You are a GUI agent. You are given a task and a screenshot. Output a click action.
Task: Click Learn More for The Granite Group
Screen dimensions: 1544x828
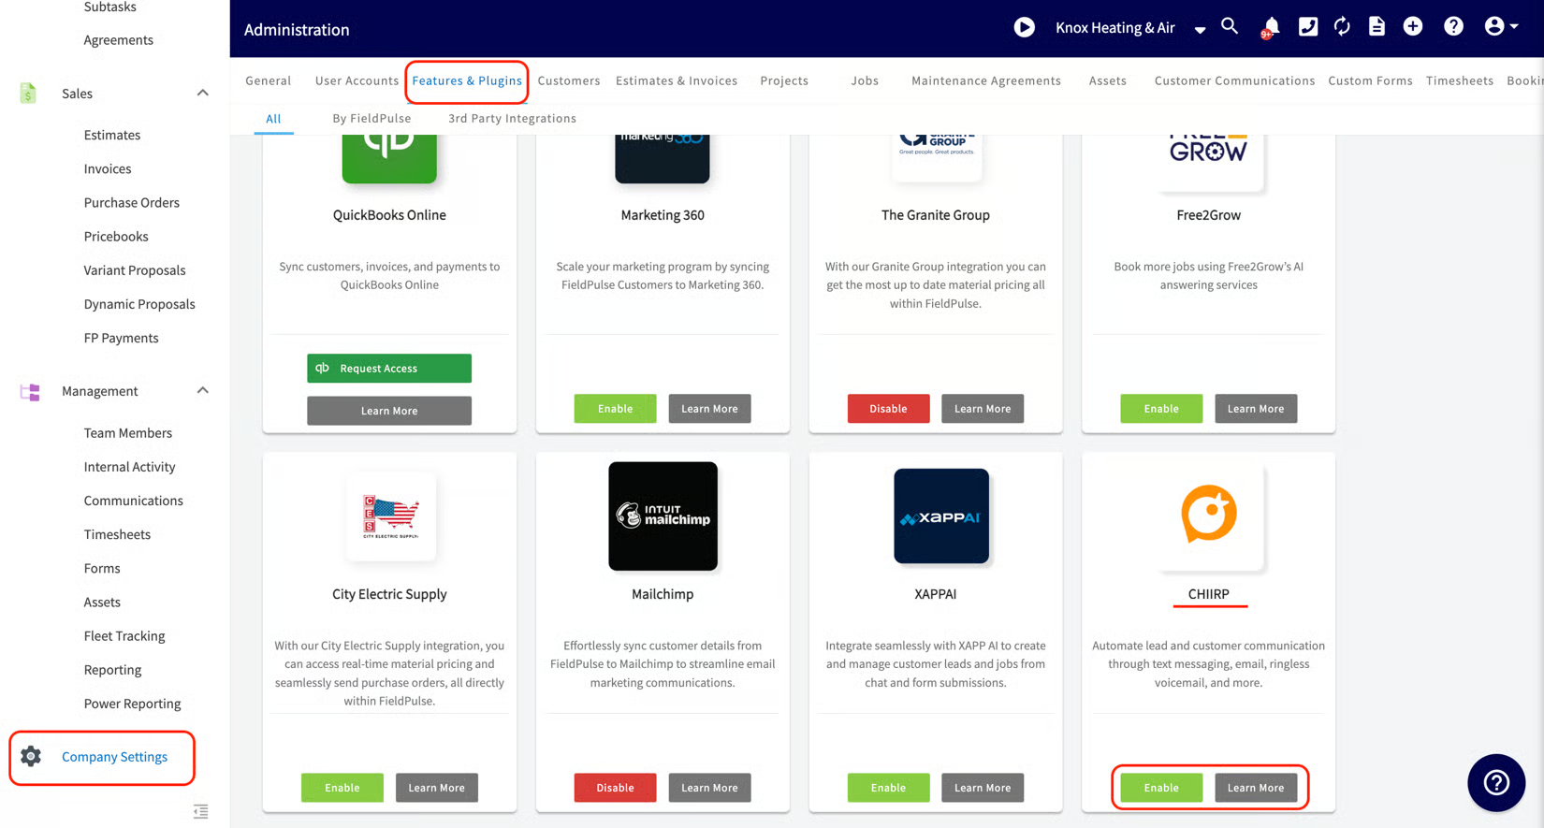pyautogui.click(x=983, y=408)
